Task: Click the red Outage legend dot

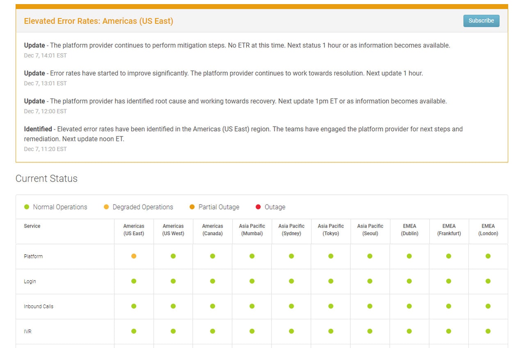Action: click(x=258, y=207)
